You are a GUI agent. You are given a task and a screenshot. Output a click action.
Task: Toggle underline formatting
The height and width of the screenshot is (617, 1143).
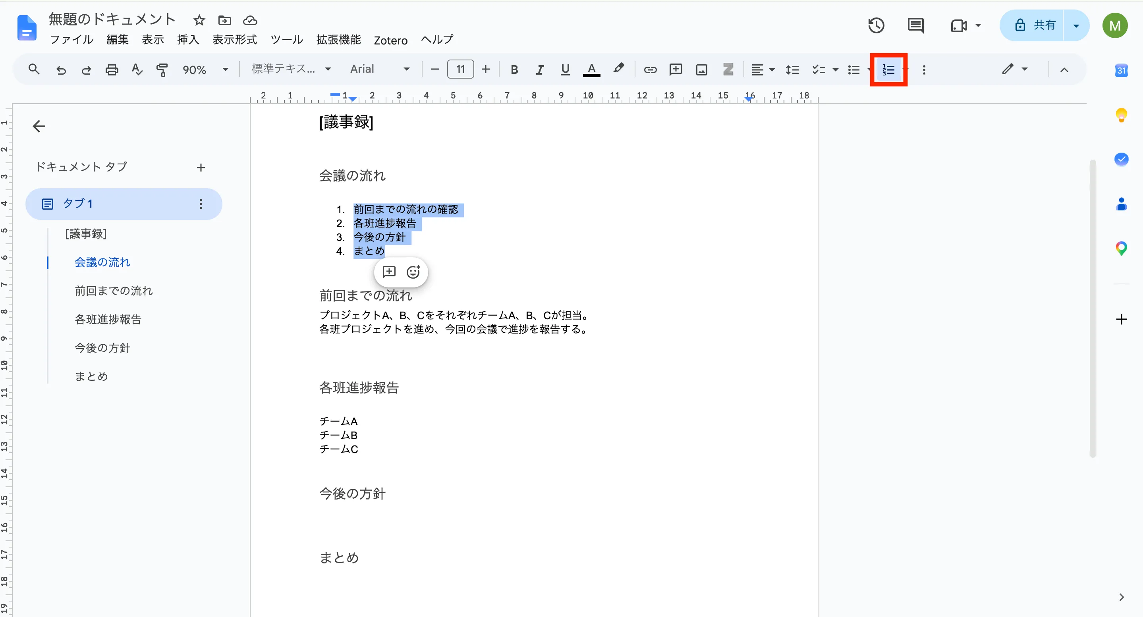pyautogui.click(x=565, y=69)
